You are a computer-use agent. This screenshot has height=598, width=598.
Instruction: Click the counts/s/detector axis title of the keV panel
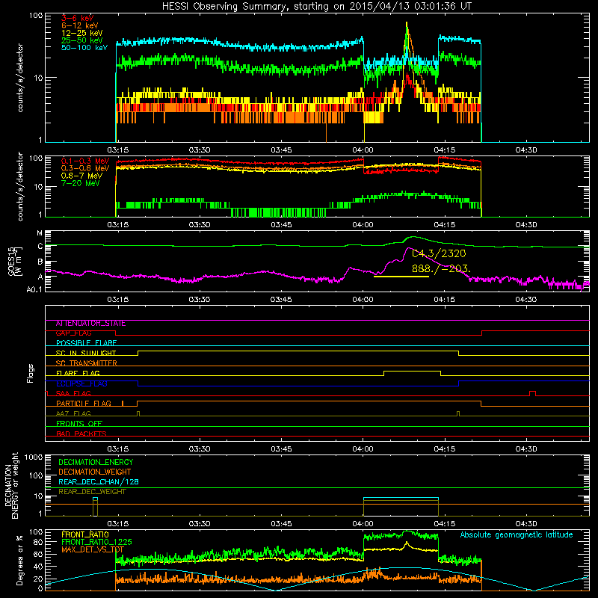(20, 78)
